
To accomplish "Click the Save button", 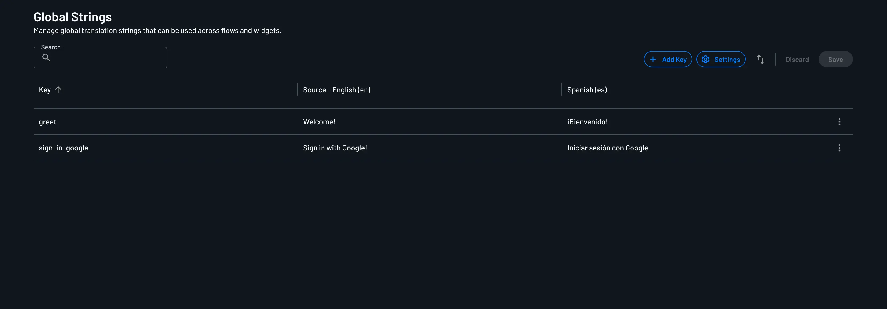I will (x=836, y=59).
